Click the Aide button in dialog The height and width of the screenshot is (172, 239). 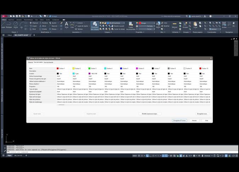[206, 121]
